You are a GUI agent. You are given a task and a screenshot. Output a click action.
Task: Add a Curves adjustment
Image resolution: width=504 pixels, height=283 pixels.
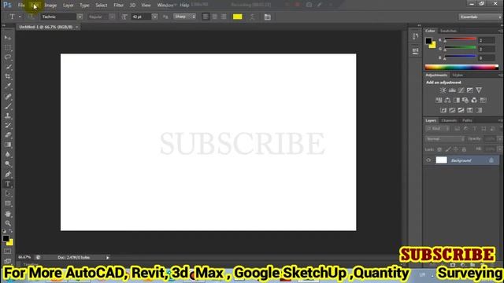pos(461,90)
